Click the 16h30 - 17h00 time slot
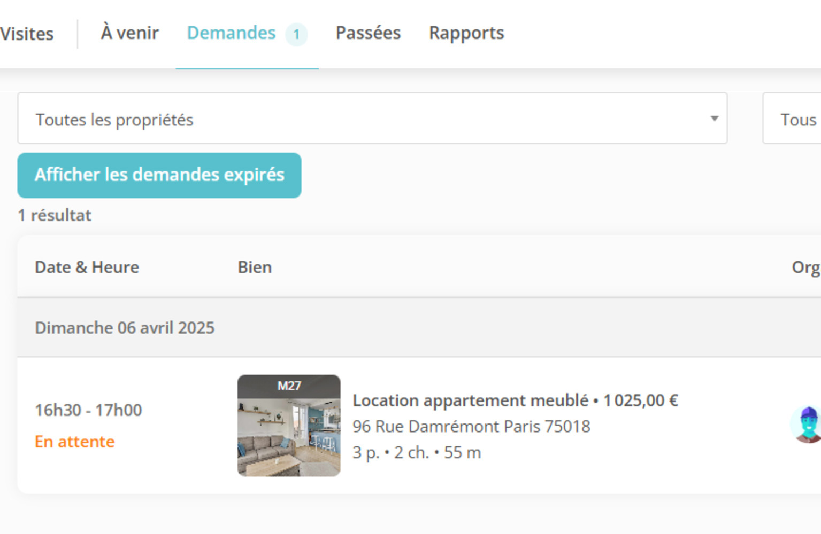 tap(88, 410)
